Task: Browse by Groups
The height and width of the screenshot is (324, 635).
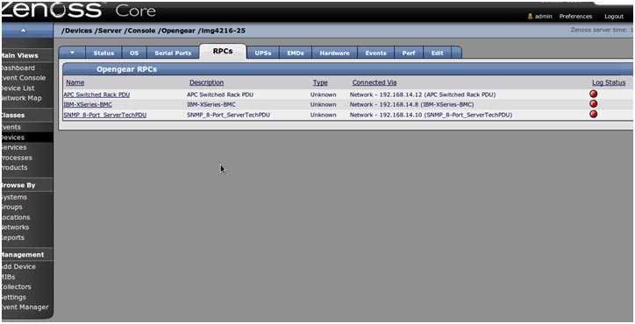Action: tap(11, 207)
